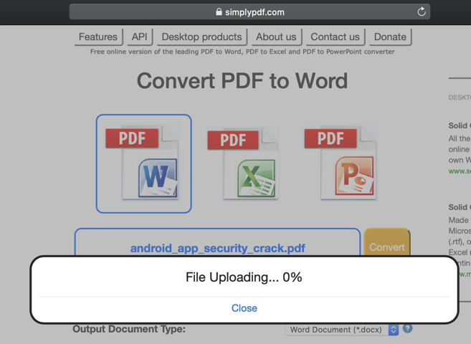
Task: Click the Convert PDF to Word heading
Action: point(242,80)
